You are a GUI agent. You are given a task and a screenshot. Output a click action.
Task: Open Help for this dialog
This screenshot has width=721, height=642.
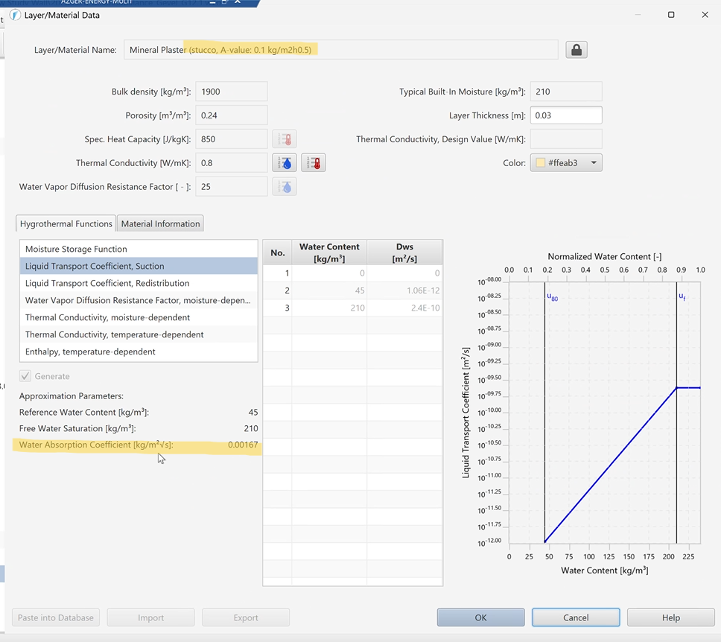[670, 617]
